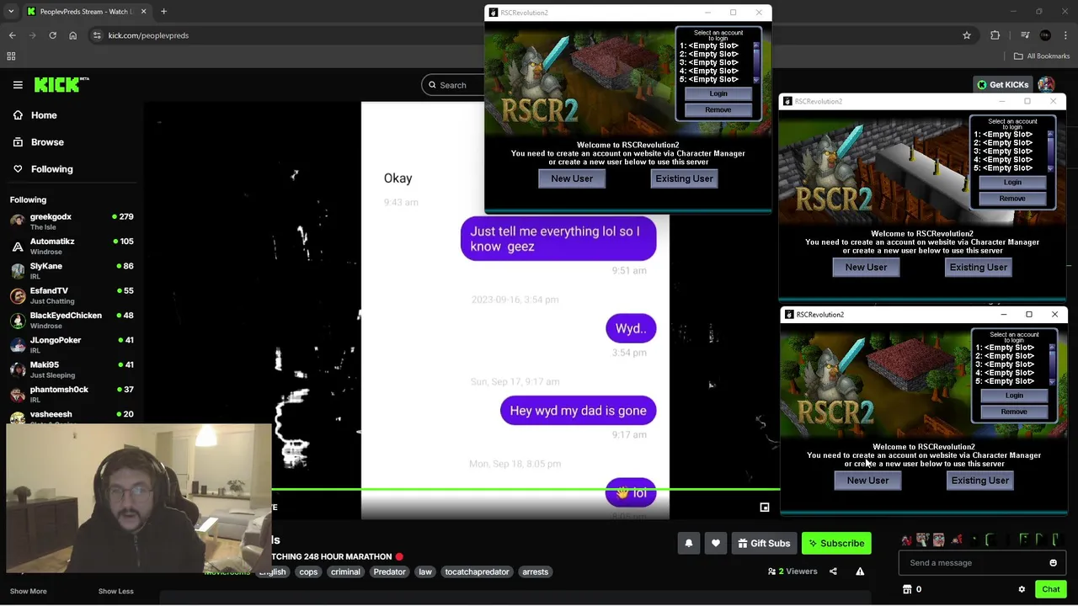
Task: Click the 2 Viewers count
Action: 792,571
